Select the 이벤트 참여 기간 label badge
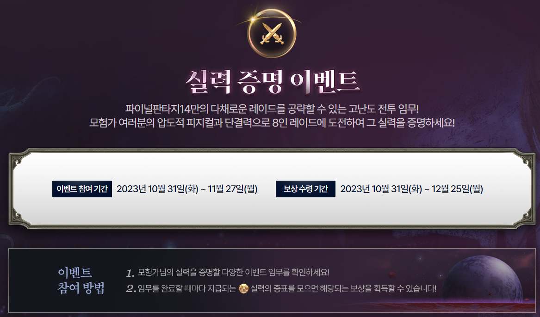This screenshot has height=317, width=540. tap(82, 189)
